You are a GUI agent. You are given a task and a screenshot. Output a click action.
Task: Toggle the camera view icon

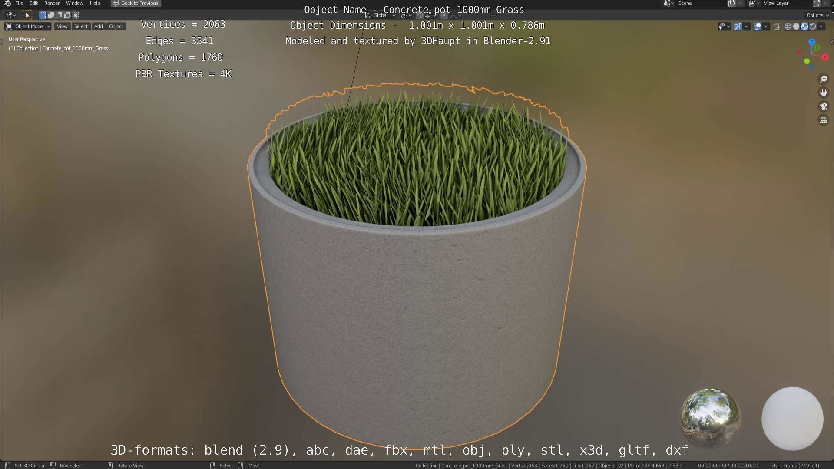pyautogui.click(x=823, y=106)
